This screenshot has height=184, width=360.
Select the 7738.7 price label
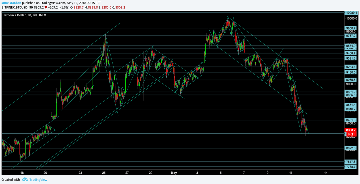351,167
